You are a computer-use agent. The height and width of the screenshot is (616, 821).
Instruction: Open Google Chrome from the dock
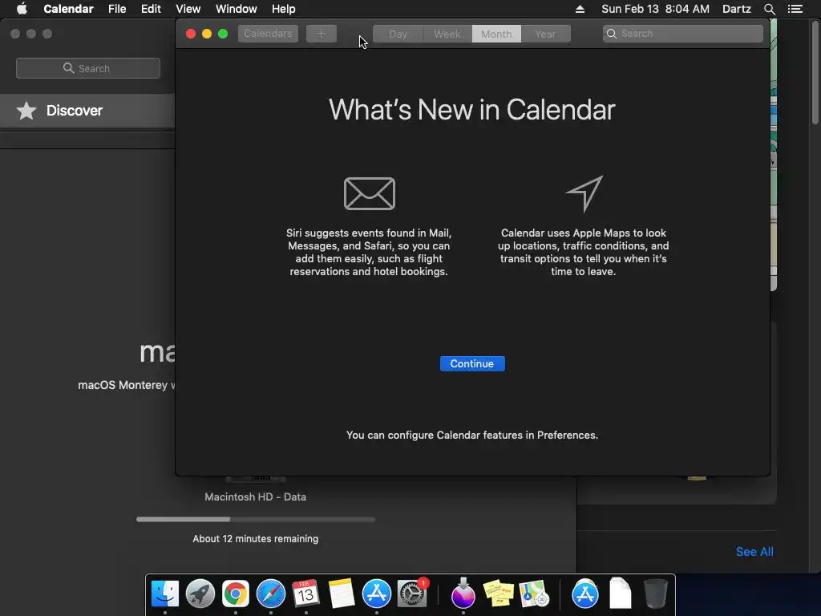236,594
